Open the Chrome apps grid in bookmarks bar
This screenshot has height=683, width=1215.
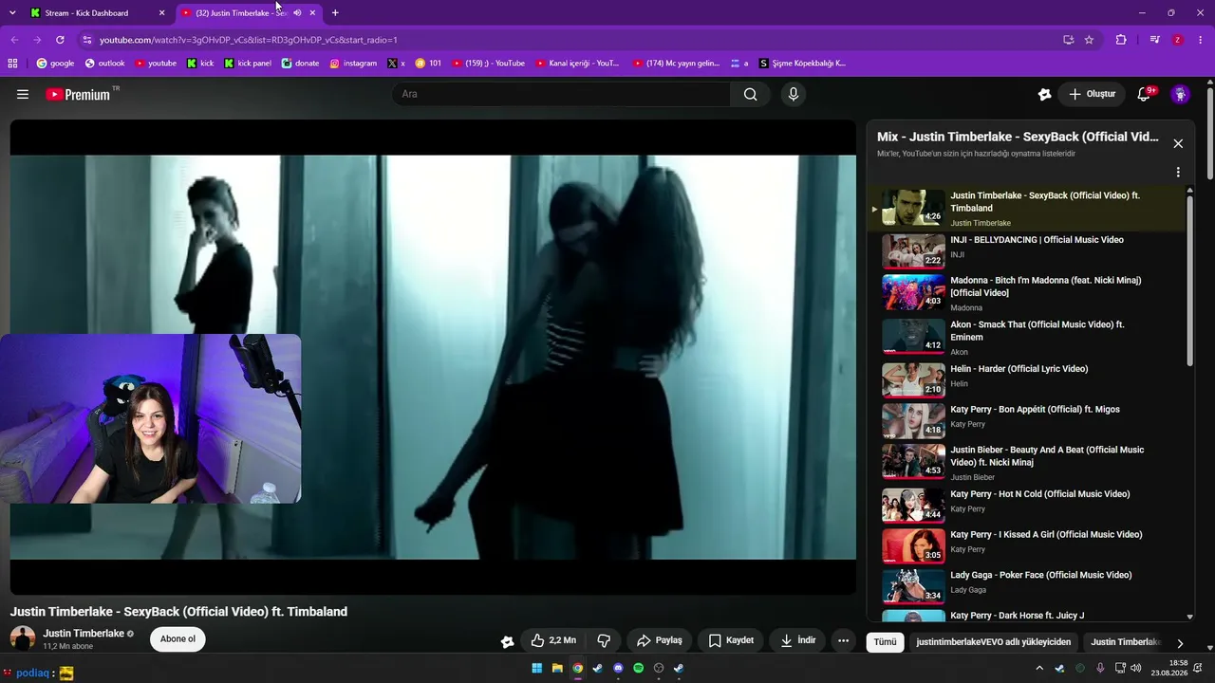[12, 64]
